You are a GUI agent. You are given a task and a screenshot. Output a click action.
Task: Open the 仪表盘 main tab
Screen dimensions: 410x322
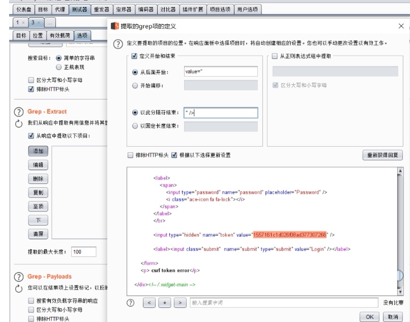(24, 10)
